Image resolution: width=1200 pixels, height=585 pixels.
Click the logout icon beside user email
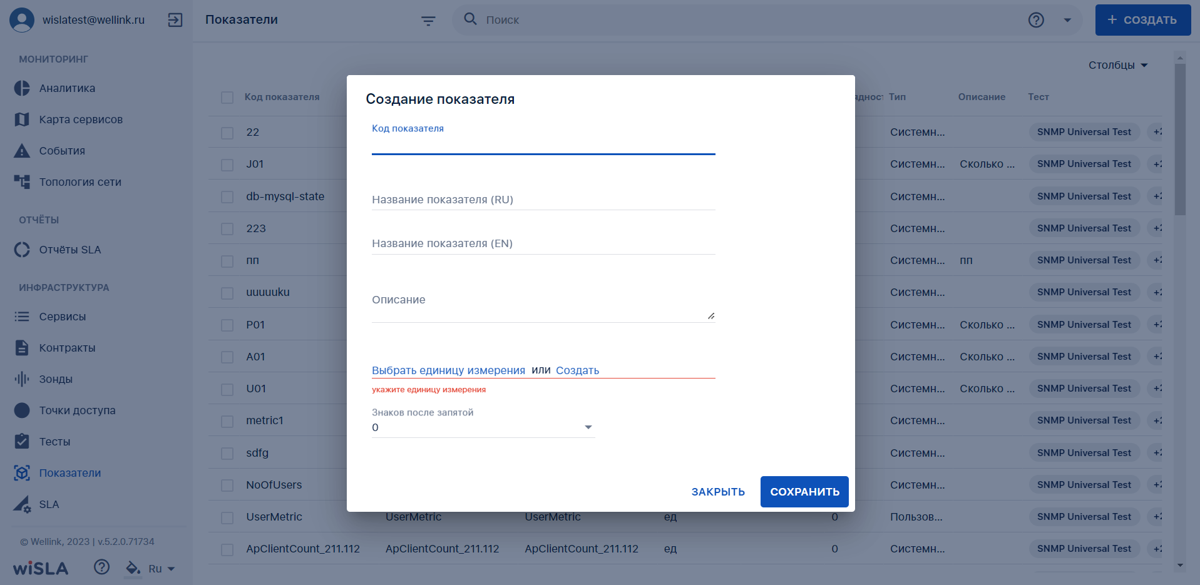(x=175, y=20)
